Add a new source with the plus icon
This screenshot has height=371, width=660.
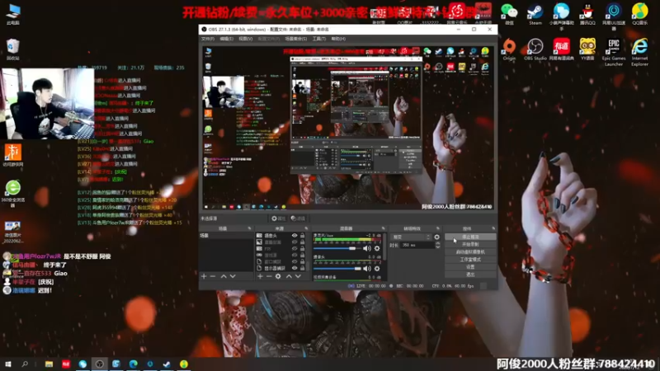coord(260,276)
